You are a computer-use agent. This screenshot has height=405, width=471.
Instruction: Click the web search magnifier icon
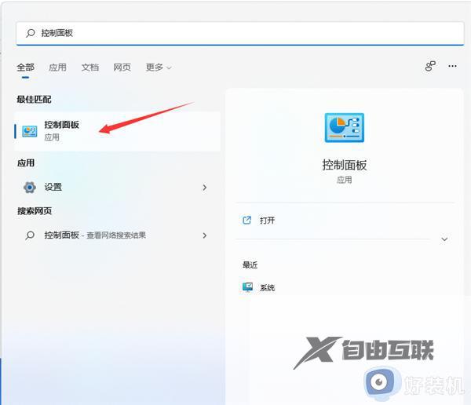click(30, 235)
